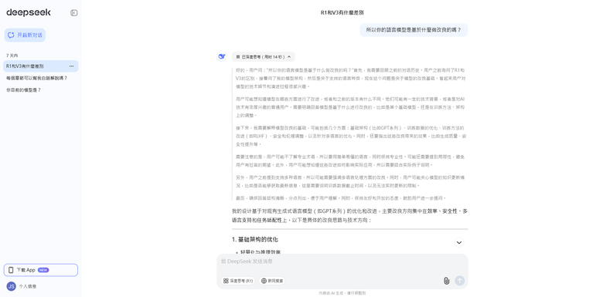Toggle 深度思考 (R1) mode
The width and height of the screenshot is (603, 297).
[x=238, y=281]
